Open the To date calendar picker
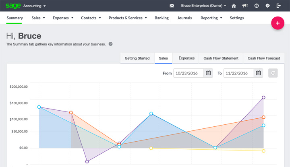 pos(258,73)
